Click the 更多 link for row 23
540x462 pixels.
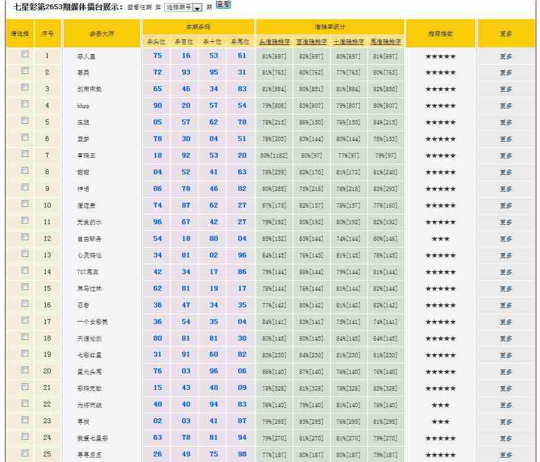tap(505, 422)
